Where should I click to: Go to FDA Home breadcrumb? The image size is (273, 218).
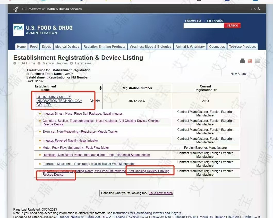[x=27, y=63]
